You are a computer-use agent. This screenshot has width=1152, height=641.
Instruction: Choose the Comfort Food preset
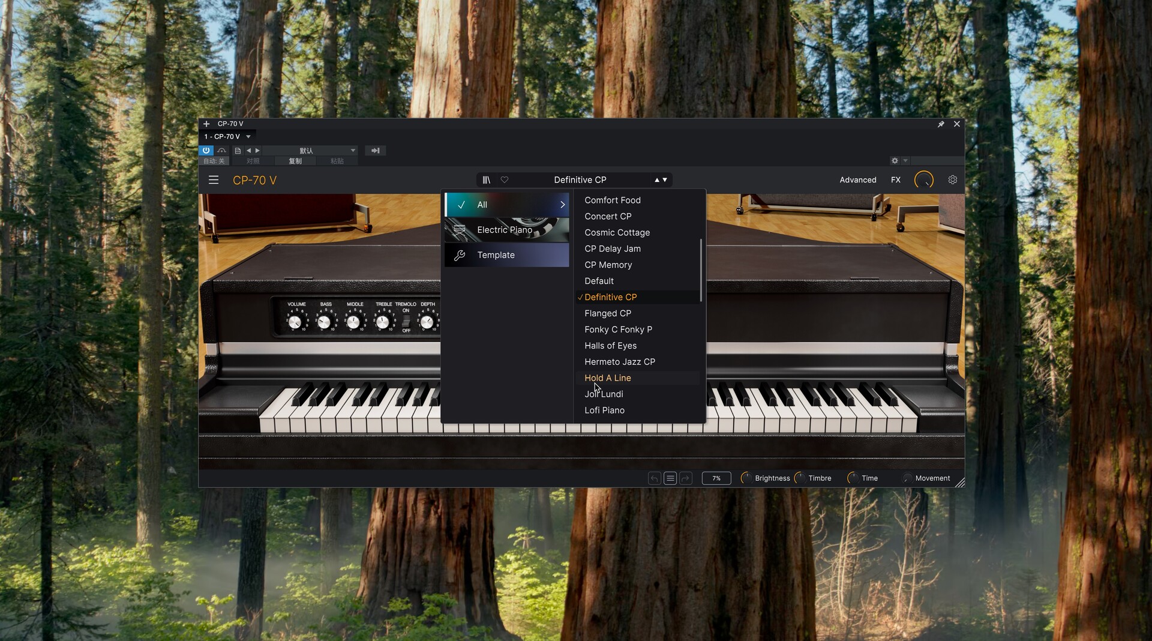pyautogui.click(x=638, y=200)
